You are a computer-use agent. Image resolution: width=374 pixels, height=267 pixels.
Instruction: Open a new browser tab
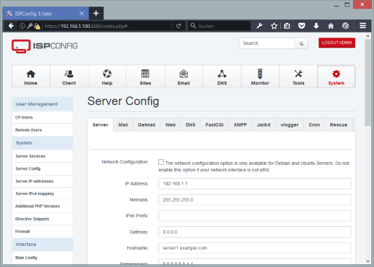(96, 14)
